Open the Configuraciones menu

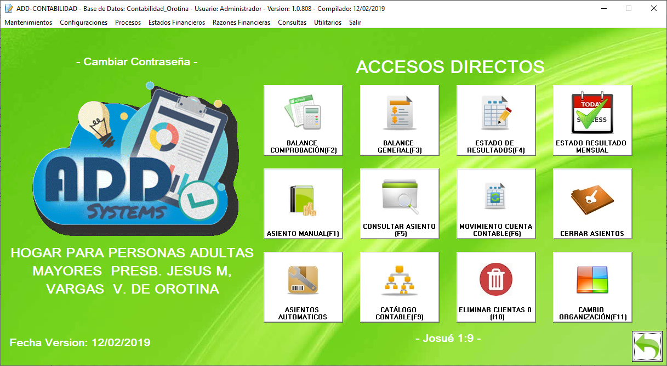(x=83, y=22)
